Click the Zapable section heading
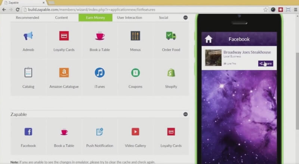 (18, 114)
